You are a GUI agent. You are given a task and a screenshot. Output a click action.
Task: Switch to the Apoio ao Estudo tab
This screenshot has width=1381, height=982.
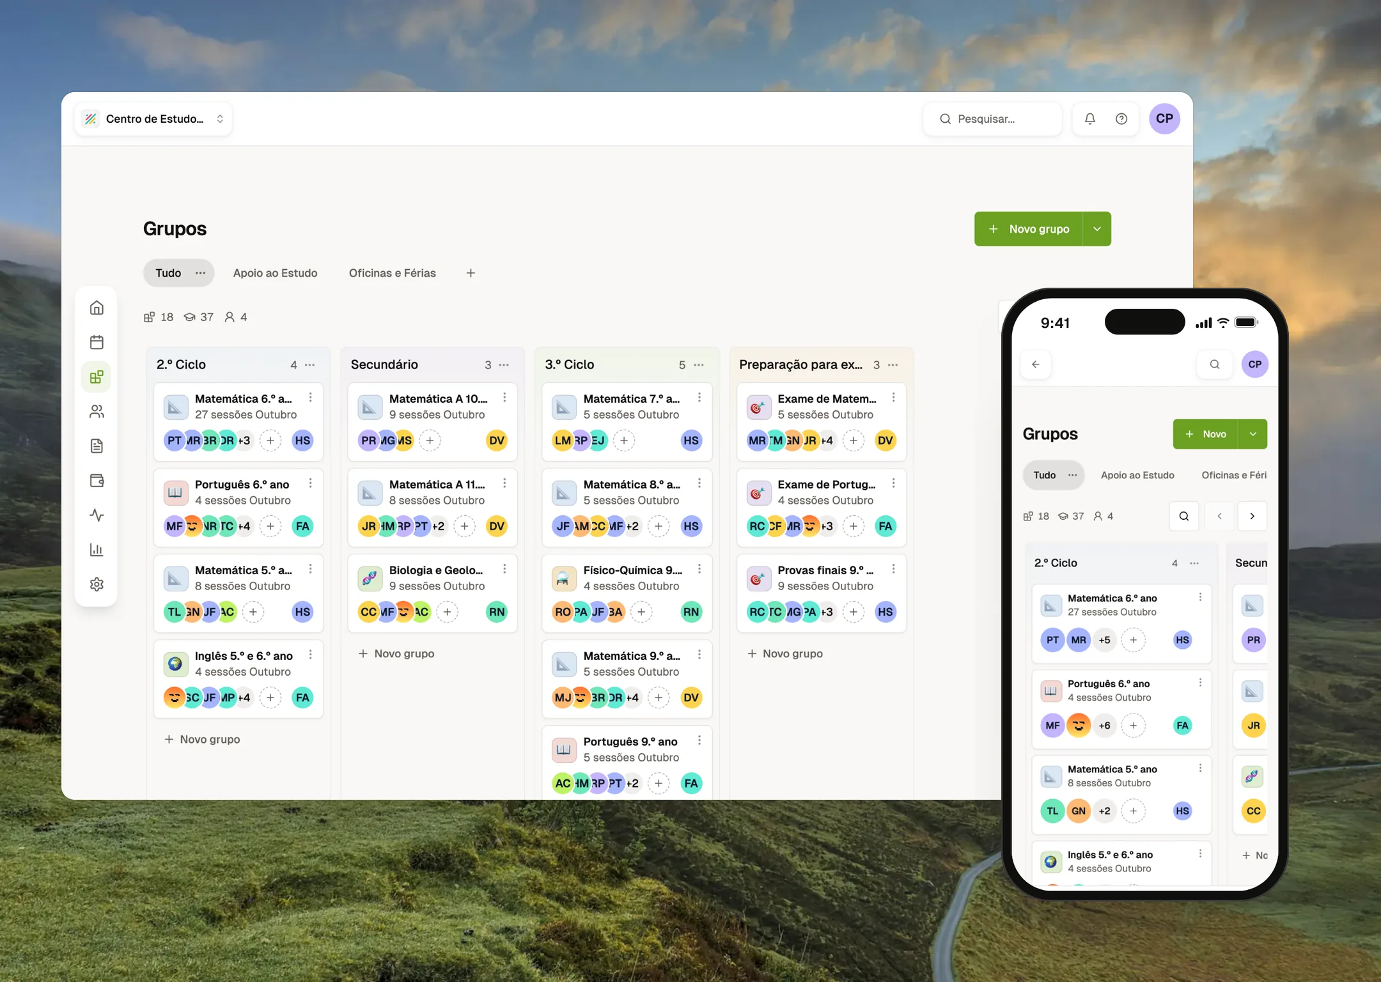point(275,273)
